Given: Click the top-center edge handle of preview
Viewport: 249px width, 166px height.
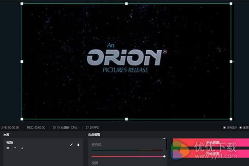Looking at the screenshot, I should click(126, 4).
